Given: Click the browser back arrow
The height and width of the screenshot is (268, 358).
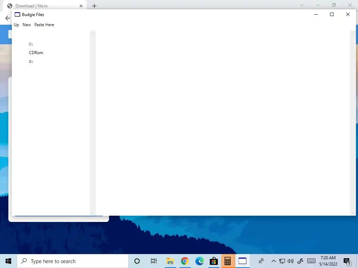Looking at the screenshot, I should (8, 18).
